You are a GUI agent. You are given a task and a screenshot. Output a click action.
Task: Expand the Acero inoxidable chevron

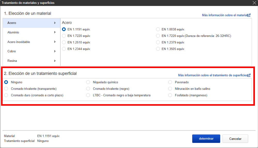55,42
